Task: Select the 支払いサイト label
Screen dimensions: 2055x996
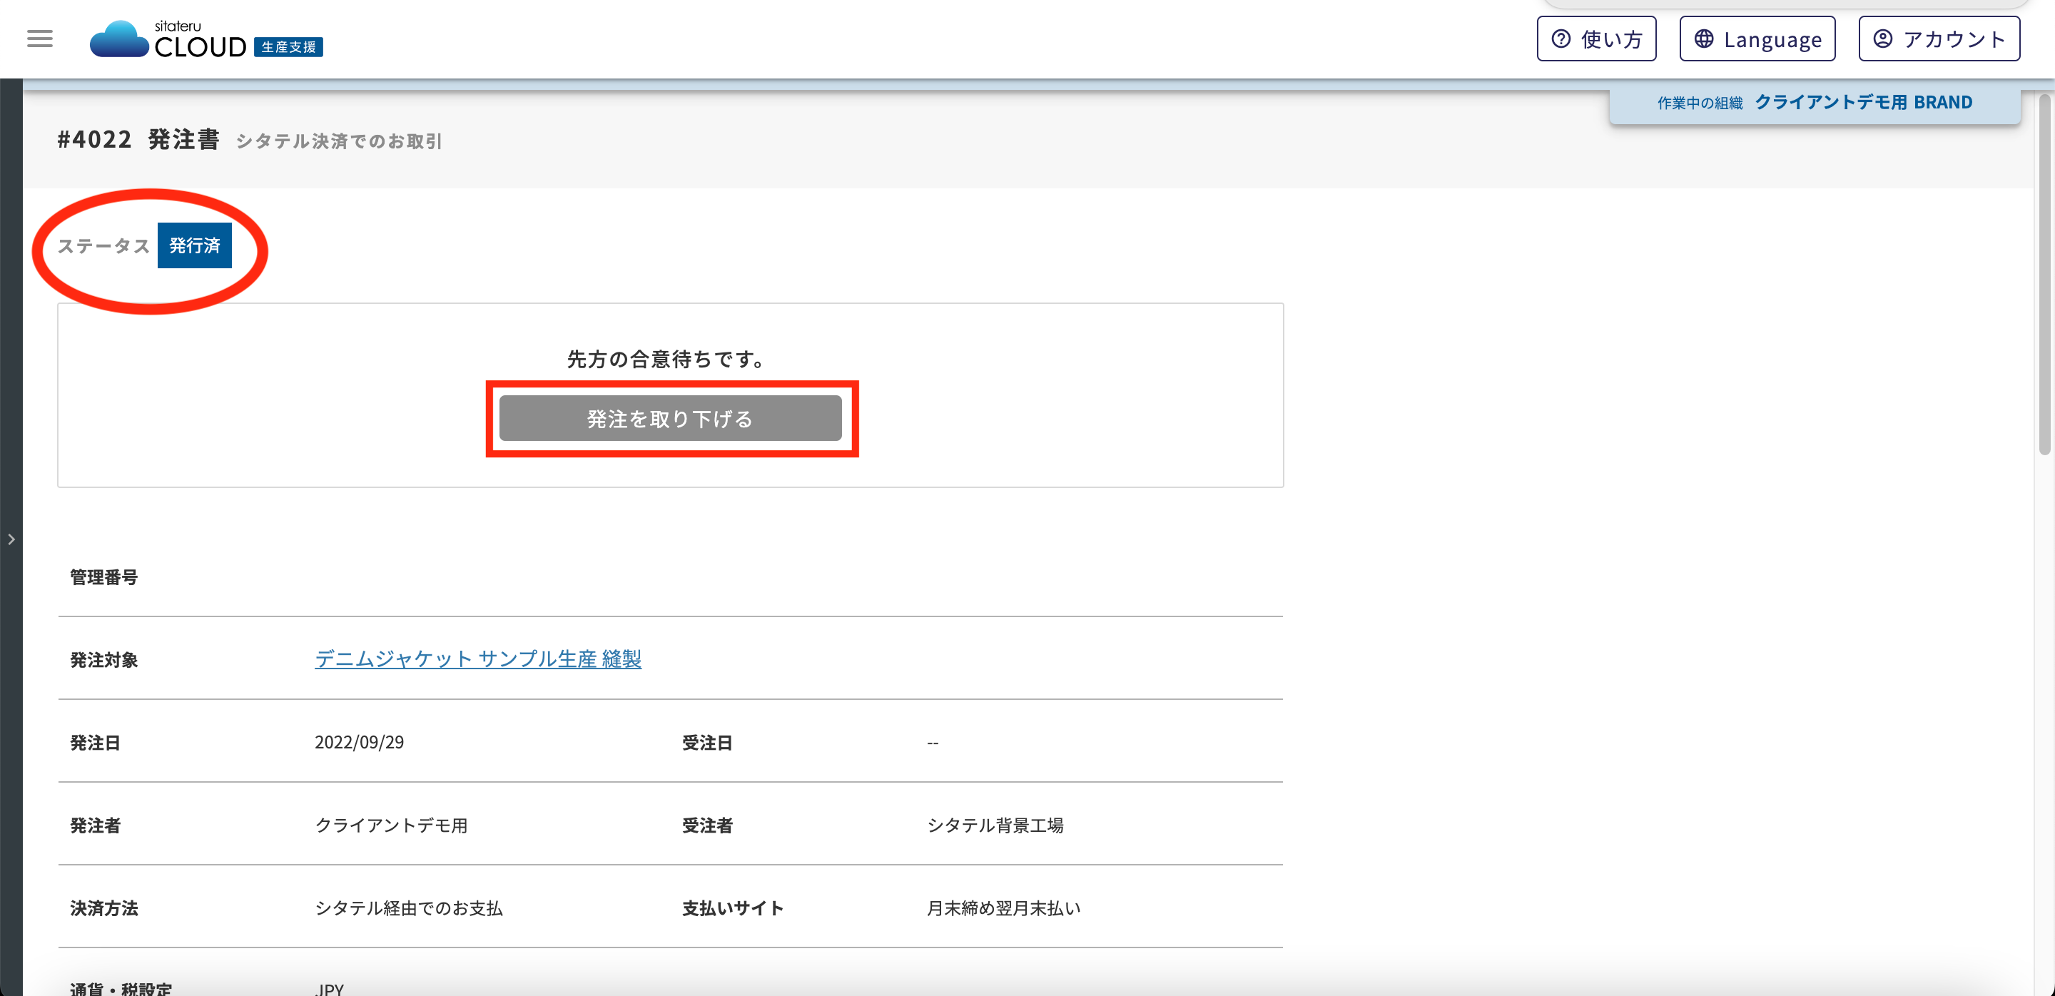Action: pos(732,908)
